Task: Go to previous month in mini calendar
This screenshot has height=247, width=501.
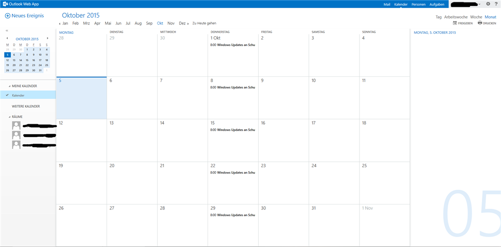Action: tap(7, 38)
